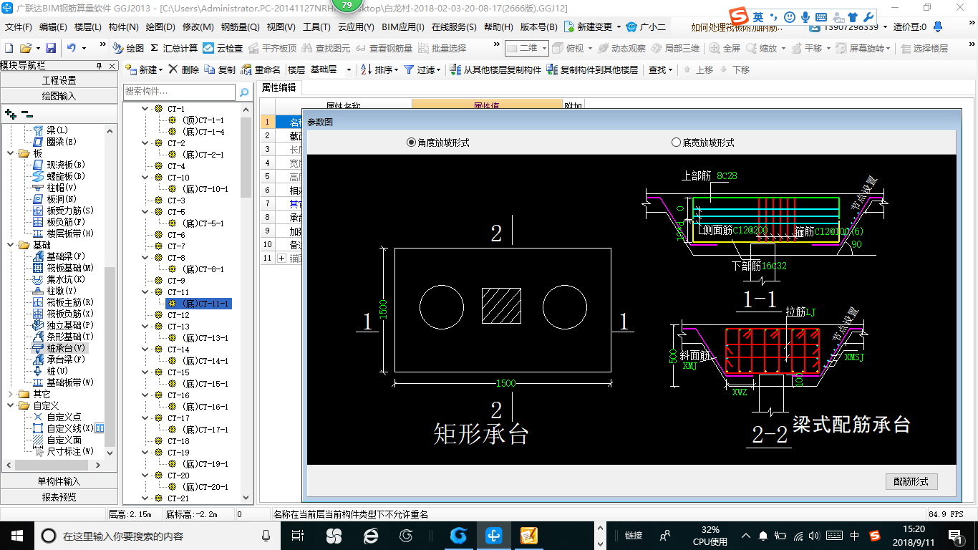Click 删除 delete component
Viewport: 978px width, 550px height.
click(184, 69)
